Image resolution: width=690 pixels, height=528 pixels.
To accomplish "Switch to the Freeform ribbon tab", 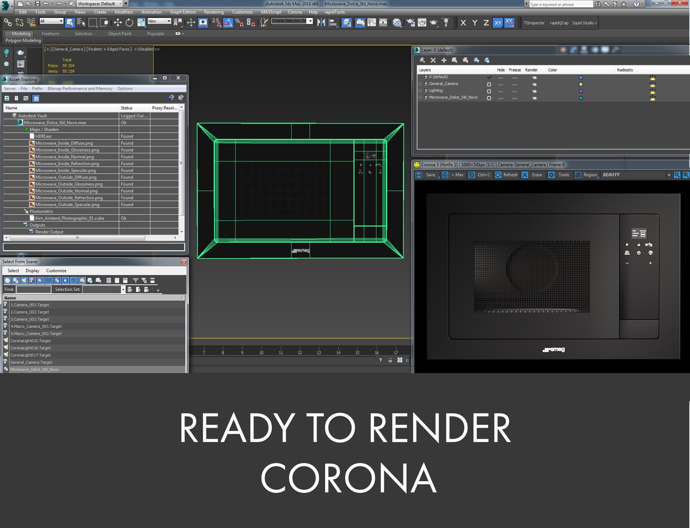I will click(x=50, y=34).
